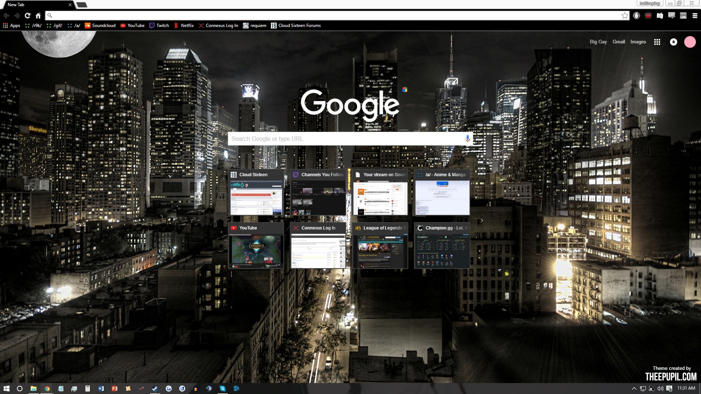This screenshot has width=701, height=394.
Task: Bookmark this page with the star icon
Action: (x=625, y=15)
